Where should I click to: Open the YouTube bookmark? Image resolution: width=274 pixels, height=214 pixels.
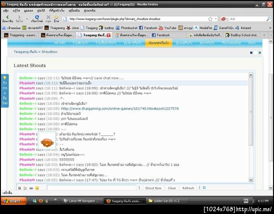168,28
